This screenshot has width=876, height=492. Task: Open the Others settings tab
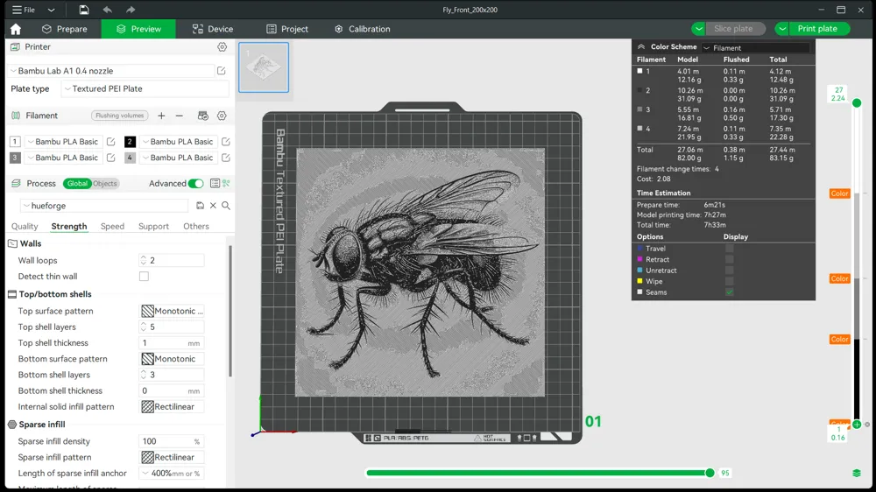click(196, 226)
